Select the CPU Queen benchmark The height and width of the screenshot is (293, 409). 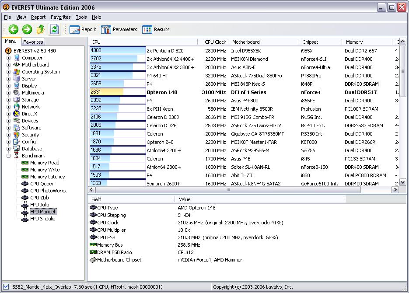[x=42, y=184]
